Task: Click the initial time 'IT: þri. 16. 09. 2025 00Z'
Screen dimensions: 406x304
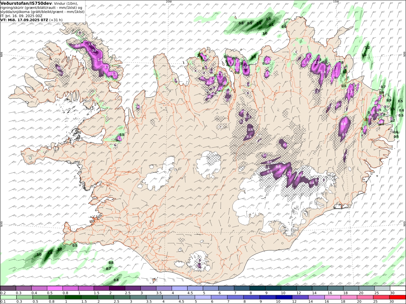Action: point(21,16)
